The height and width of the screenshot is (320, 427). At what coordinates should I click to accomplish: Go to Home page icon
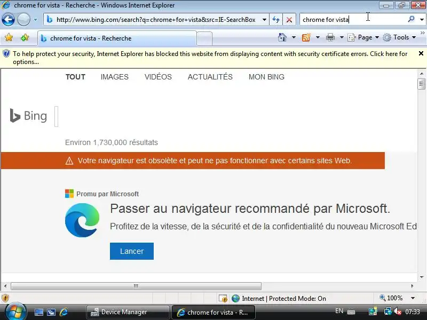coord(282,37)
